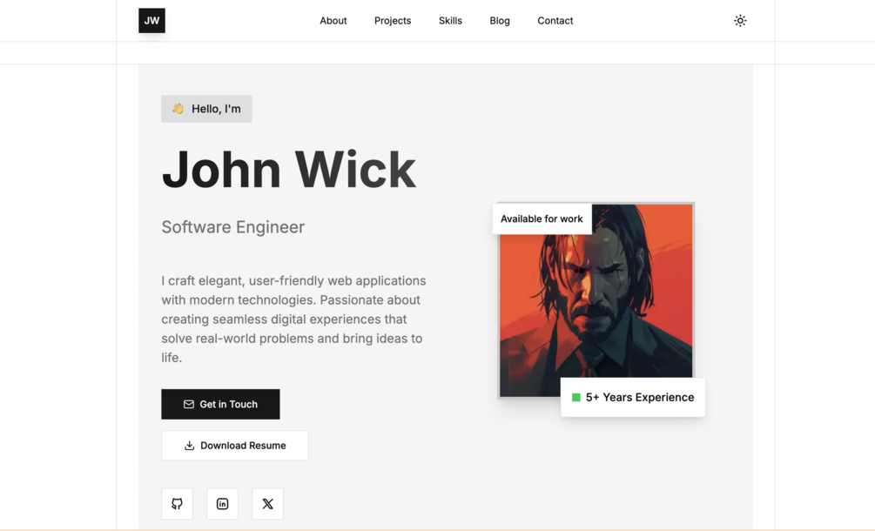875x531 pixels.
Task: Click the 'I craft elegant' description paragraph
Action: click(294, 319)
